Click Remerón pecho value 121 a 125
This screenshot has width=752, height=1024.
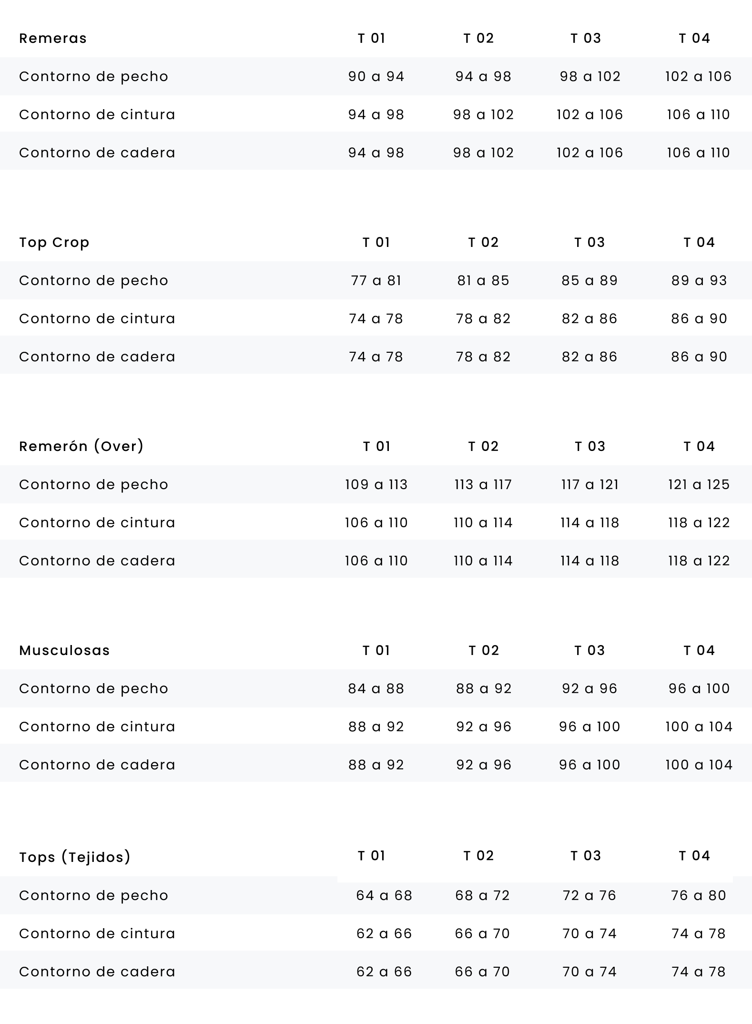tap(699, 484)
